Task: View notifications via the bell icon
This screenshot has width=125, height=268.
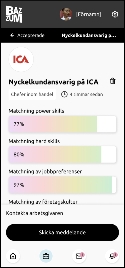Action: 112,256
